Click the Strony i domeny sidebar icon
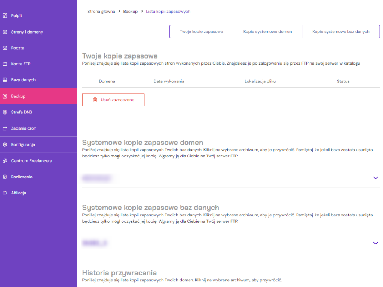383x287 pixels. [5, 32]
